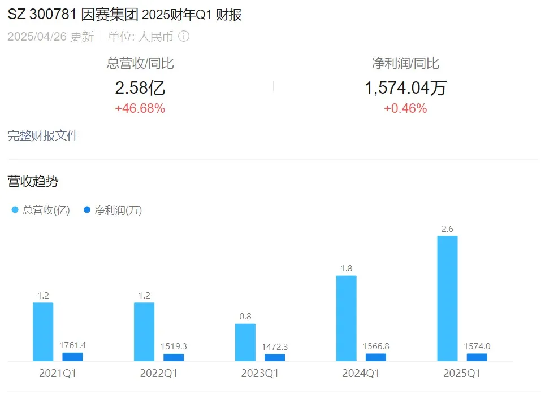541x395 pixels.
Task: Select the 2025Q1 revenue bar labeled 2.6
Action: (448, 299)
